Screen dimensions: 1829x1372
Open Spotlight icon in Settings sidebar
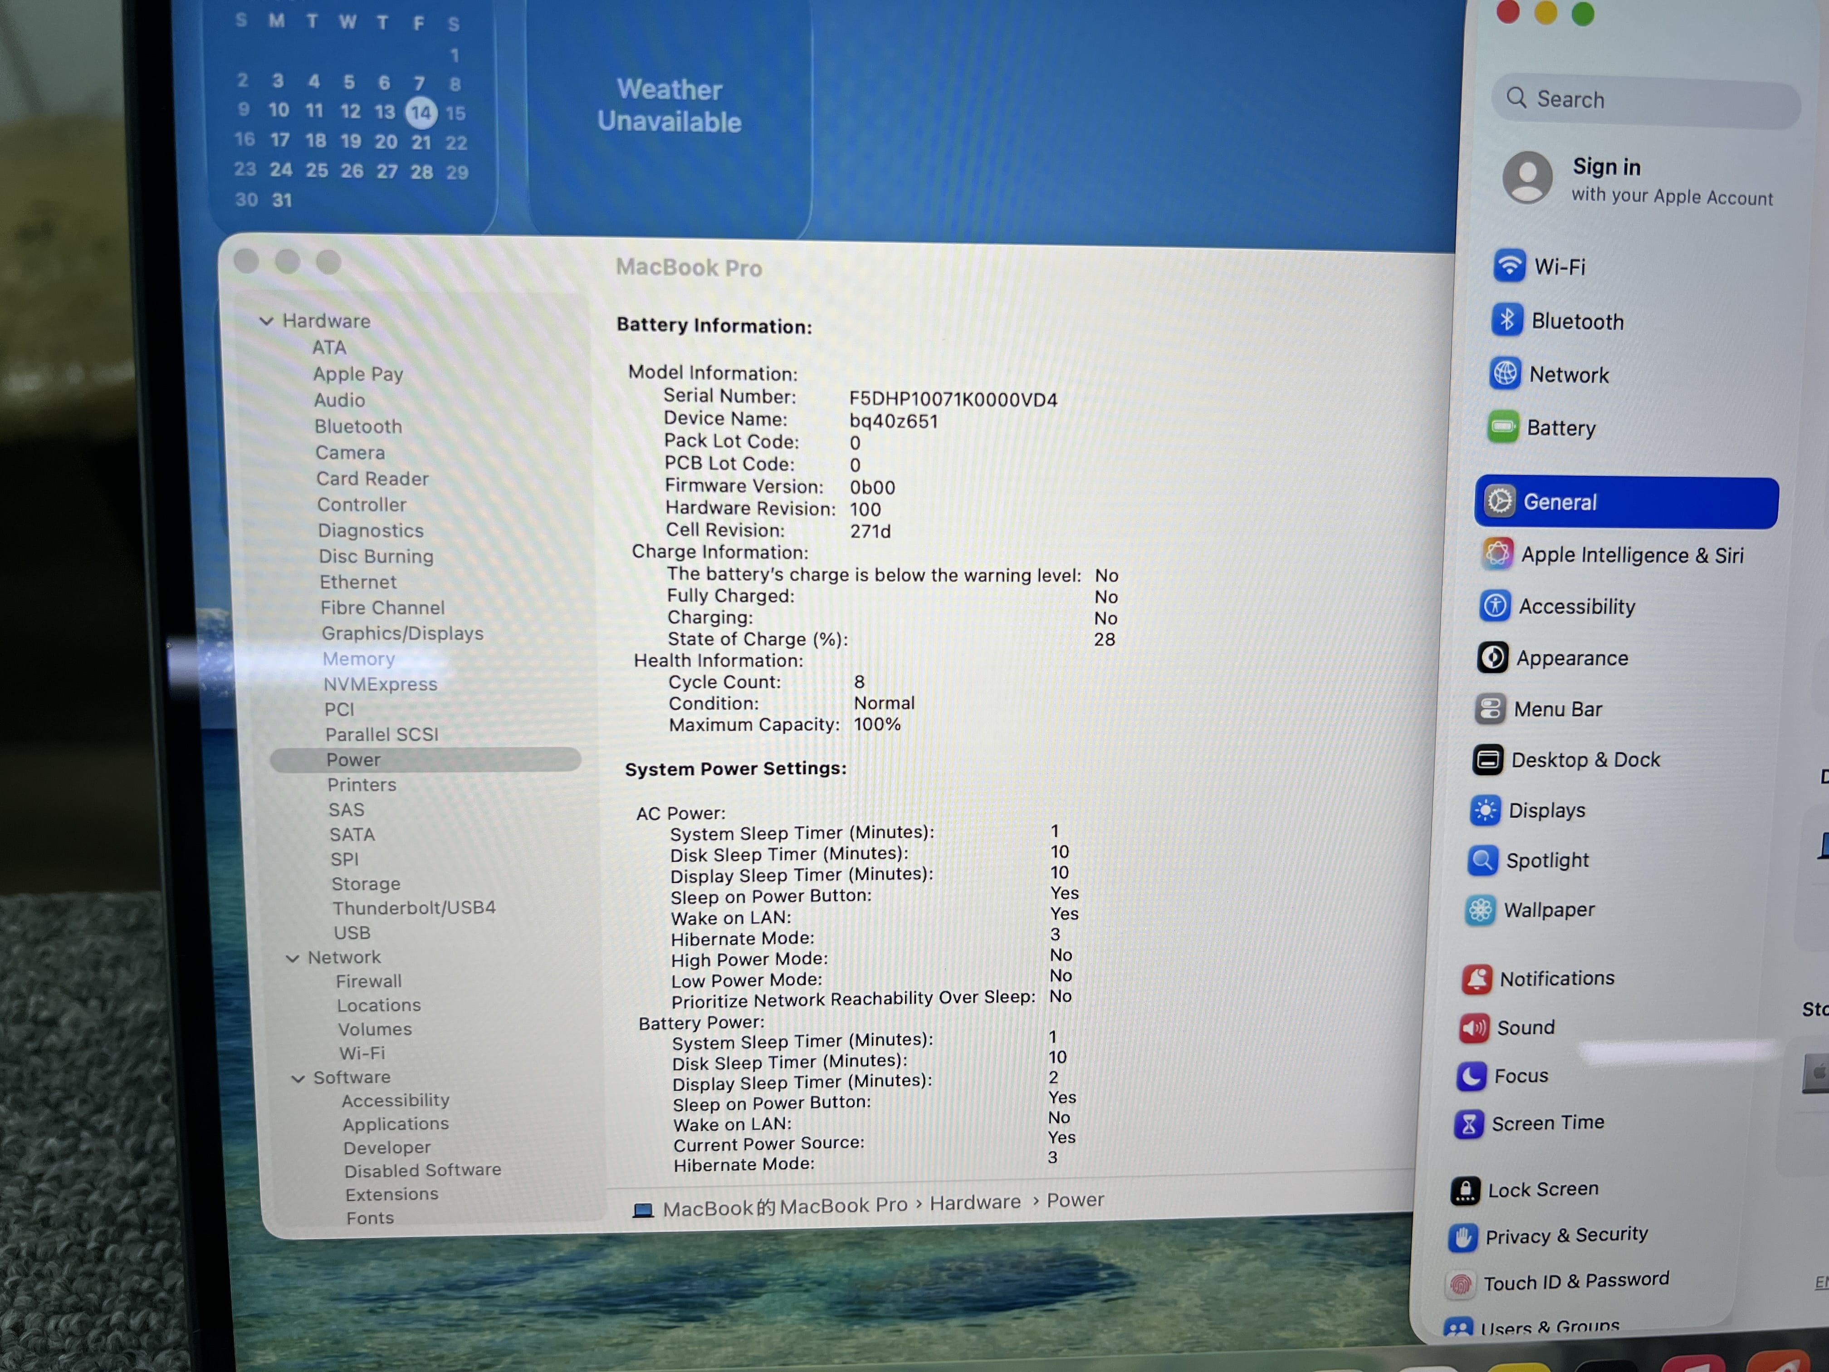pyautogui.click(x=1482, y=861)
